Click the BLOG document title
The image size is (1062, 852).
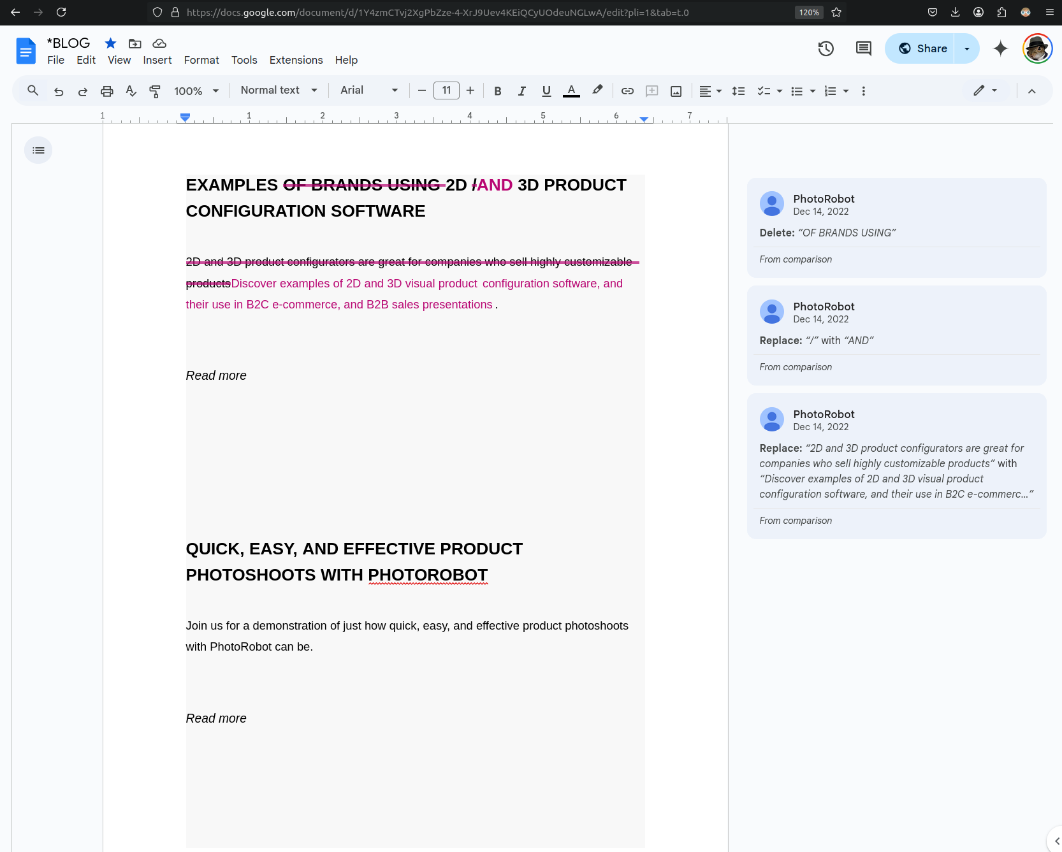(68, 43)
